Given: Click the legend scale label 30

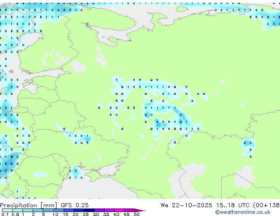Looking at the screenshot, I should coord(96,214).
